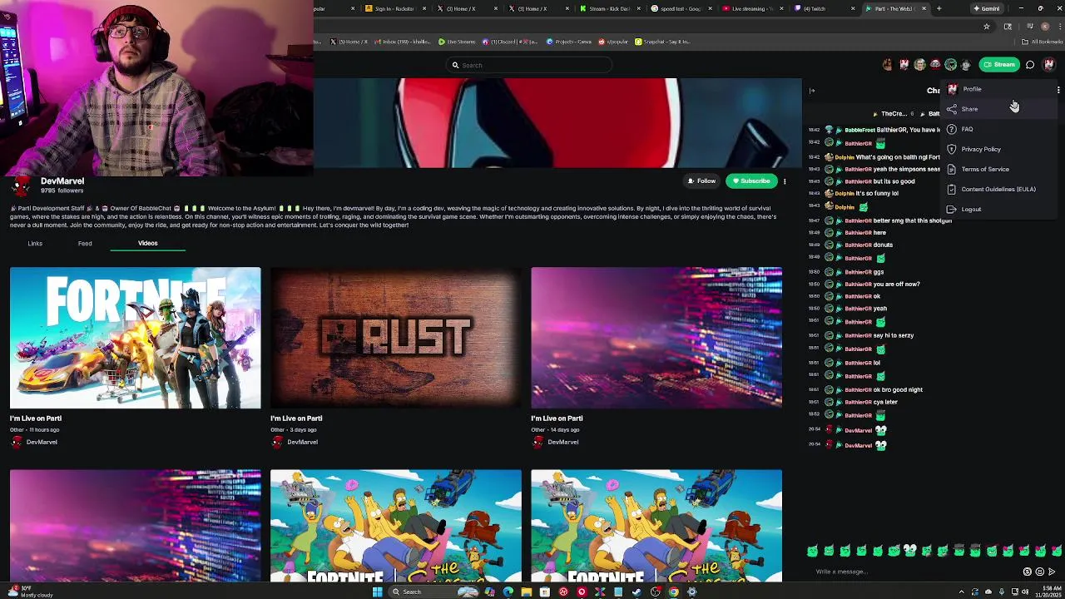Switch to the Live streaming YouTube tab
1065x599 pixels.
[x=753, y=8]
